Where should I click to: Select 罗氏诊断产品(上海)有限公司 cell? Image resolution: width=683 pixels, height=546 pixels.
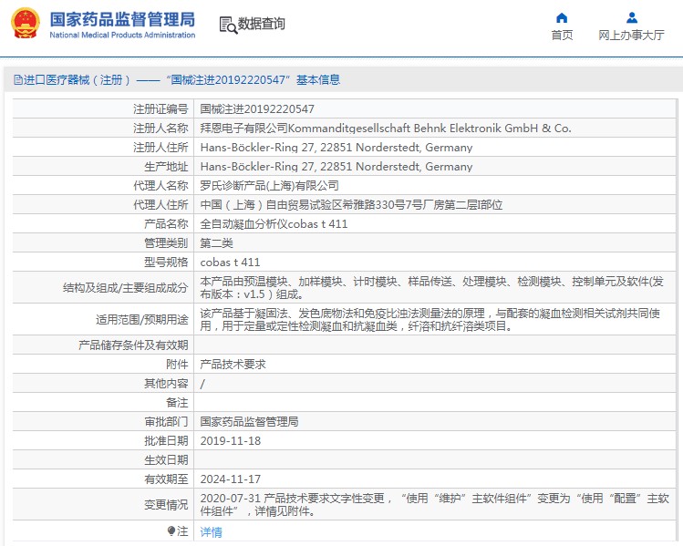269,185
